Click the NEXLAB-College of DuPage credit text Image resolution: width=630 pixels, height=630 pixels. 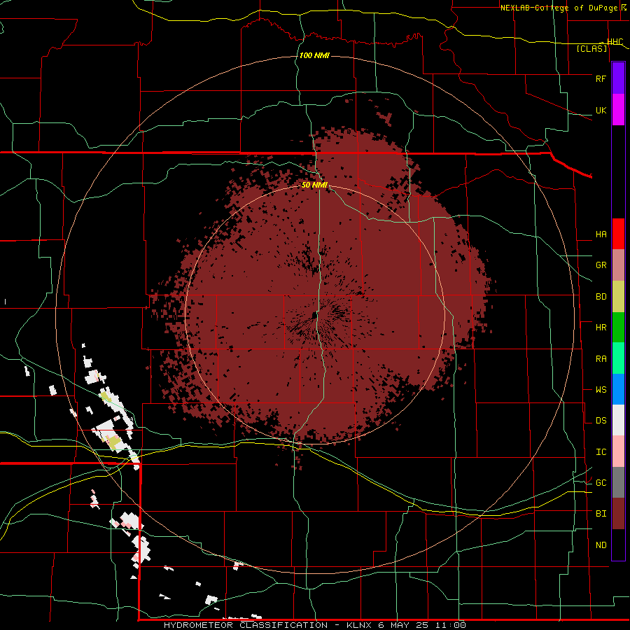coord(559,8)
